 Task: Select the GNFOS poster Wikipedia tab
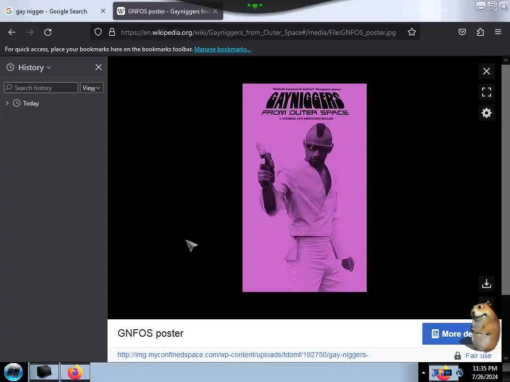click(x=168, y=11)
